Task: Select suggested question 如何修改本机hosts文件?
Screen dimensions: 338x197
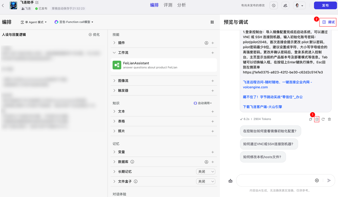Action: pyautogui.click(x=263, y=157)
